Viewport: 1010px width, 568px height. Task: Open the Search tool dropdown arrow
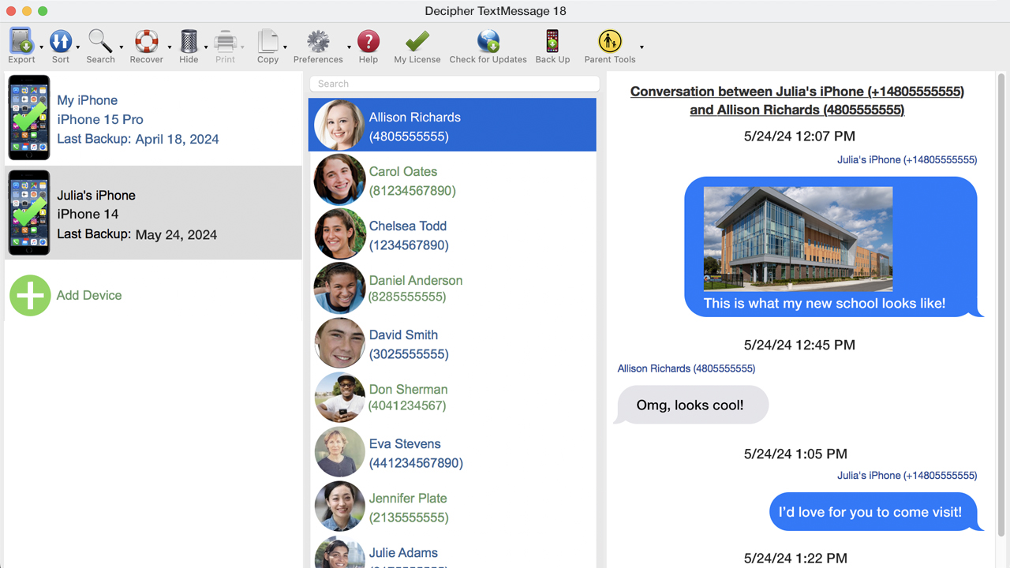122,48
